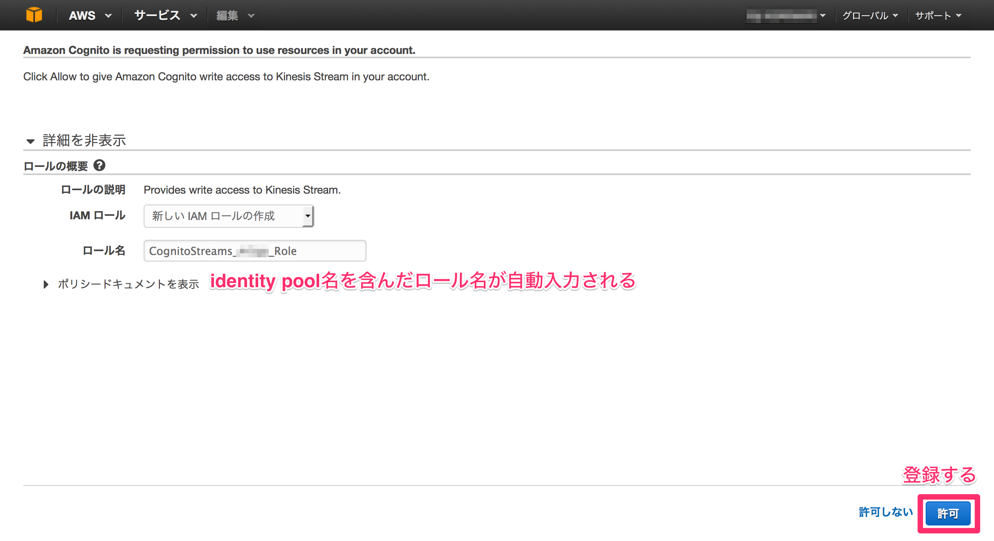Click the blue 許可 button
This screenshot has width=994, height=541.
coord(948,513)
